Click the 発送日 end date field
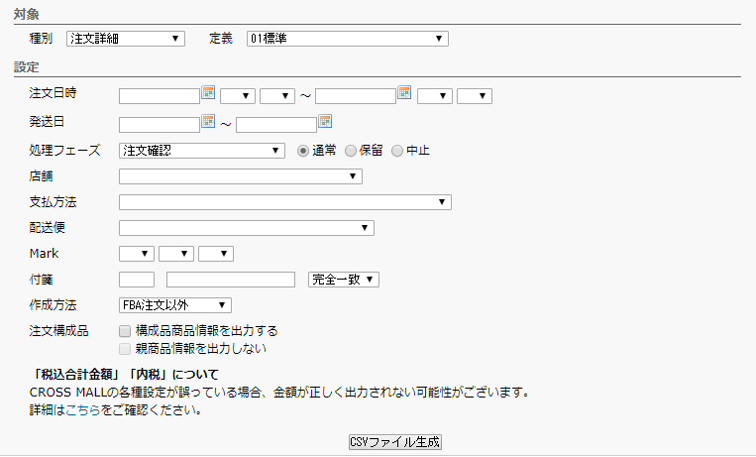 276,125
